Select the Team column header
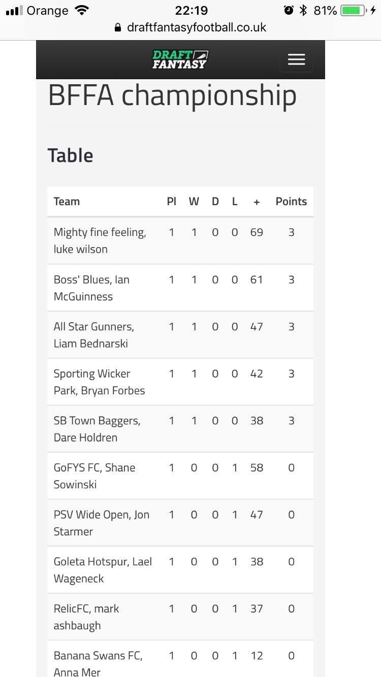 67,201
